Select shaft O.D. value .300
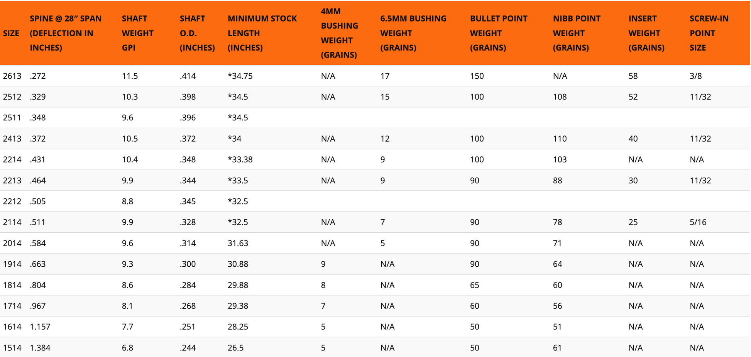Image resolution: width=751 pixels, height=357 pixels. click(188, 264)
